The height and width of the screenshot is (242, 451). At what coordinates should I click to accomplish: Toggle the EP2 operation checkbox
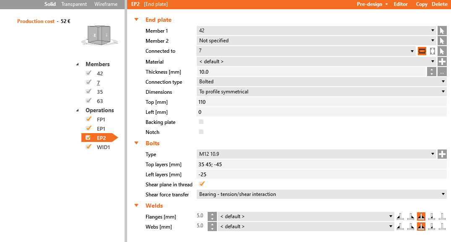point(88,137)
